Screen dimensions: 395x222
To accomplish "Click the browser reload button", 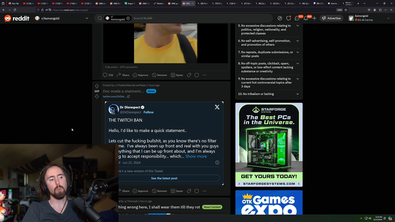I will point(15,10).
